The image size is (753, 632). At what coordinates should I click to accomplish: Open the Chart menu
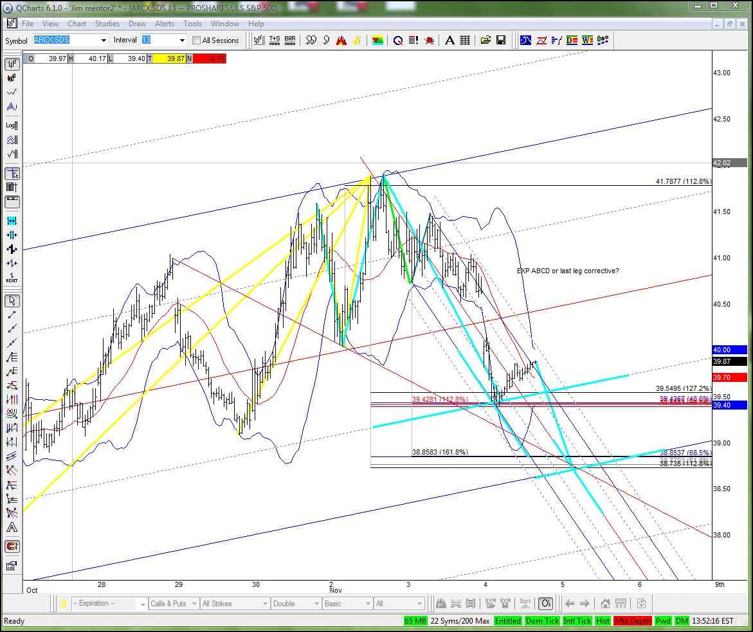77,24
